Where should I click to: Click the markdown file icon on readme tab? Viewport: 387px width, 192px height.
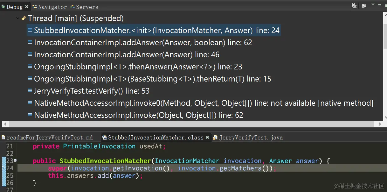click(x=3, y=138)
